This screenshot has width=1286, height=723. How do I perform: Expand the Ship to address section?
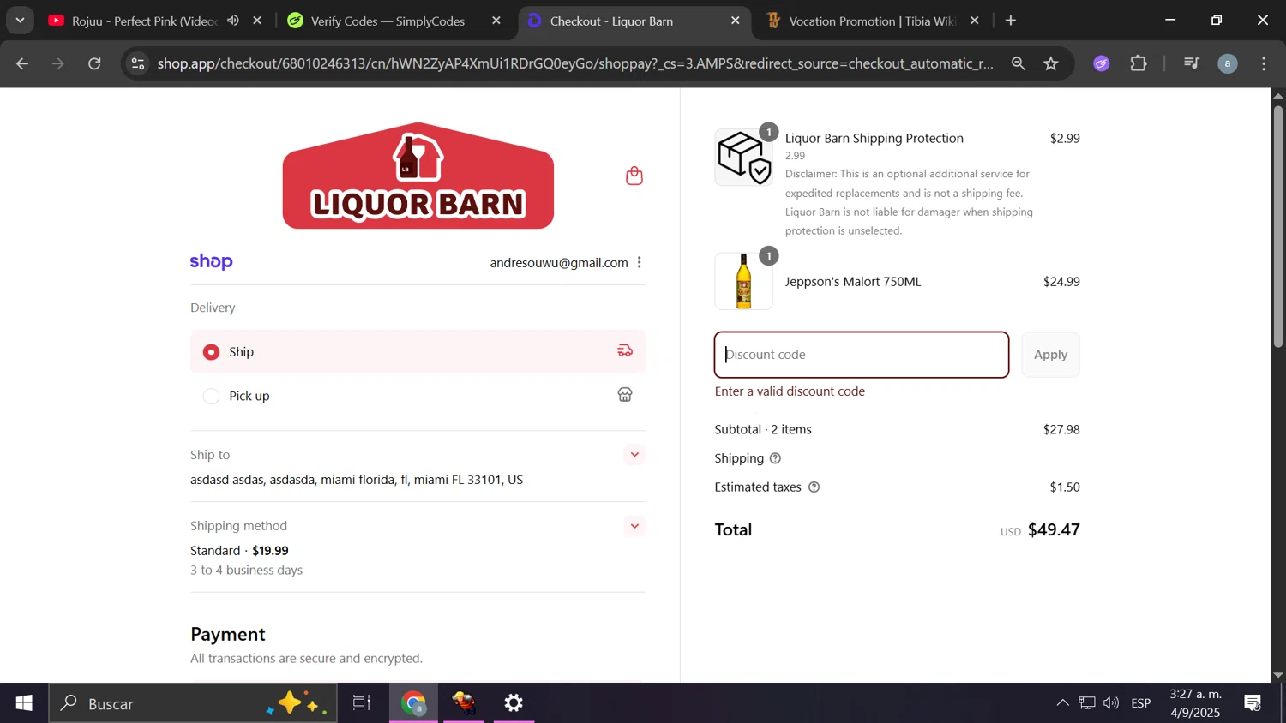coord(634,455)
